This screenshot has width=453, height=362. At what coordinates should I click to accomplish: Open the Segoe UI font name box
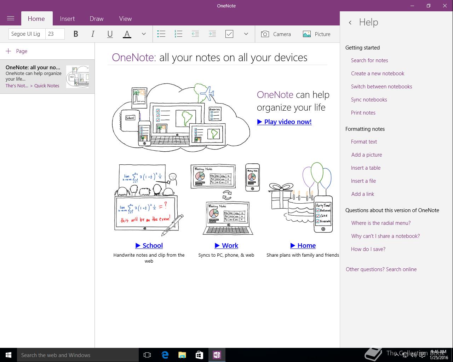(27, 34)
